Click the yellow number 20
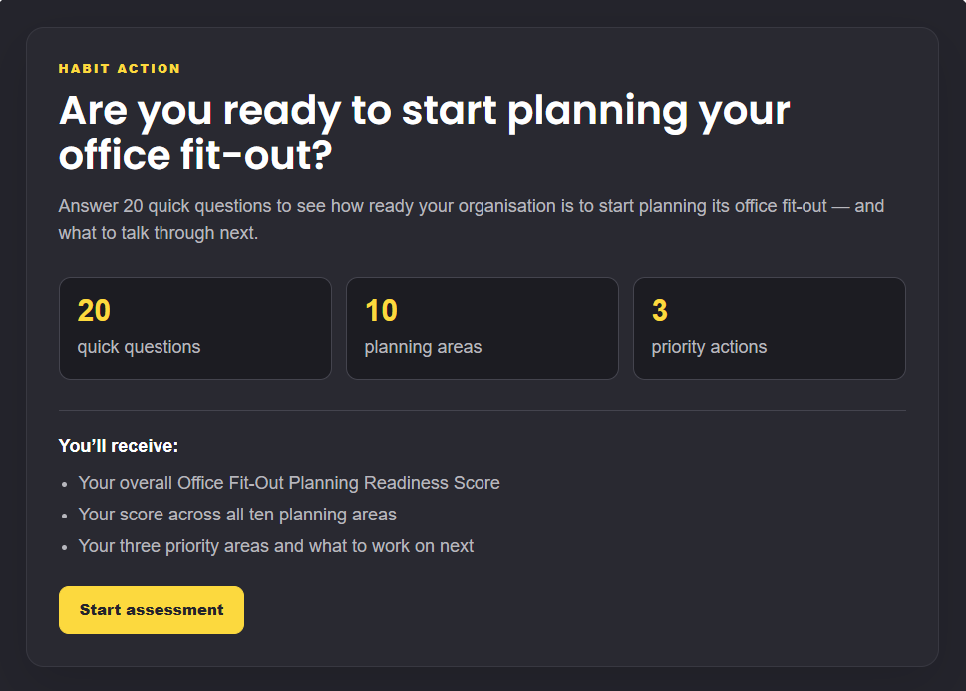The width and height of the screenshot is (966, 691). [94, 311]
